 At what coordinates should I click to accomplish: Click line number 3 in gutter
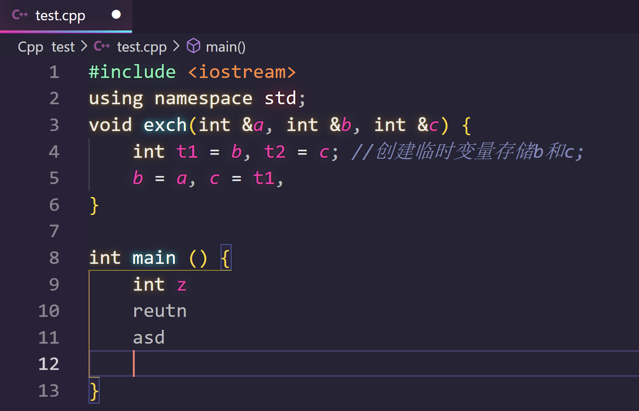tap(54, 125)
